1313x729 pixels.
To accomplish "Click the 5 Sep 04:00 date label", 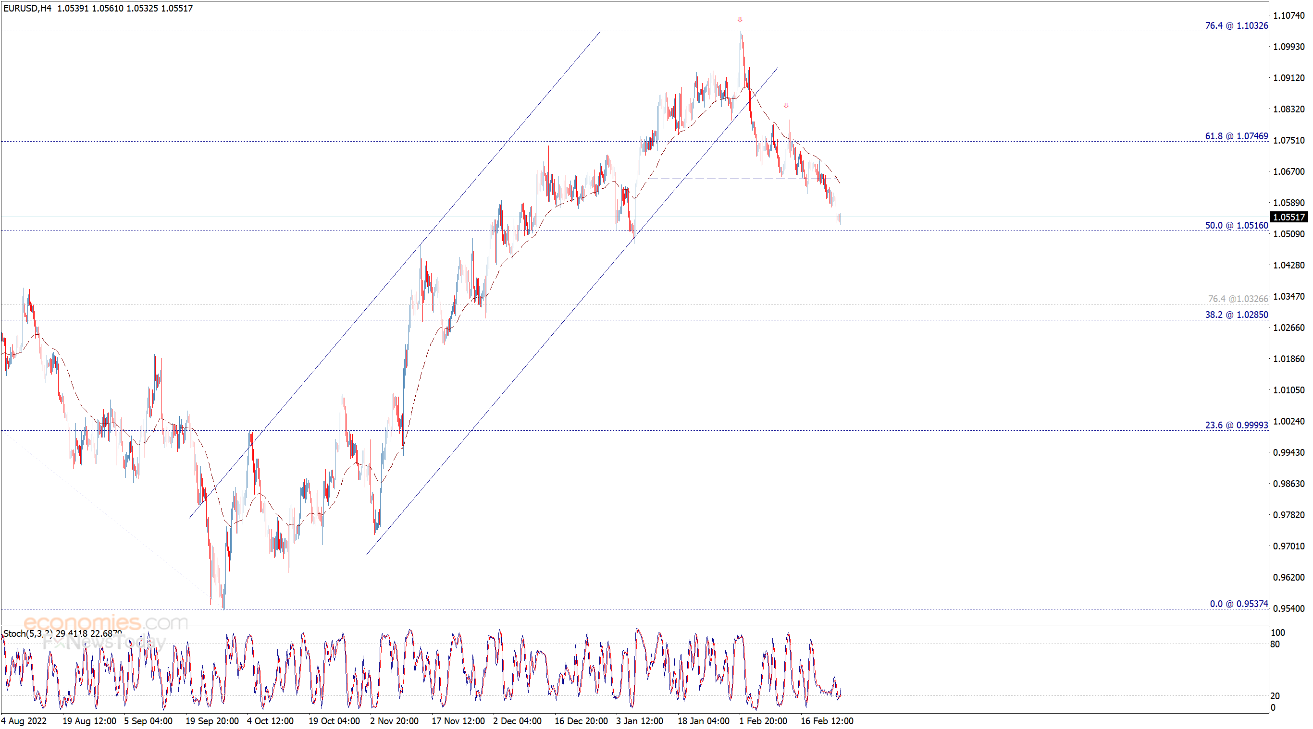I will (x=149, y=721).
